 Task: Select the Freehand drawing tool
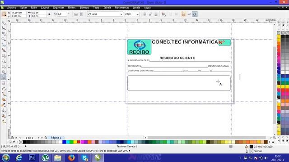click(4, 45)
